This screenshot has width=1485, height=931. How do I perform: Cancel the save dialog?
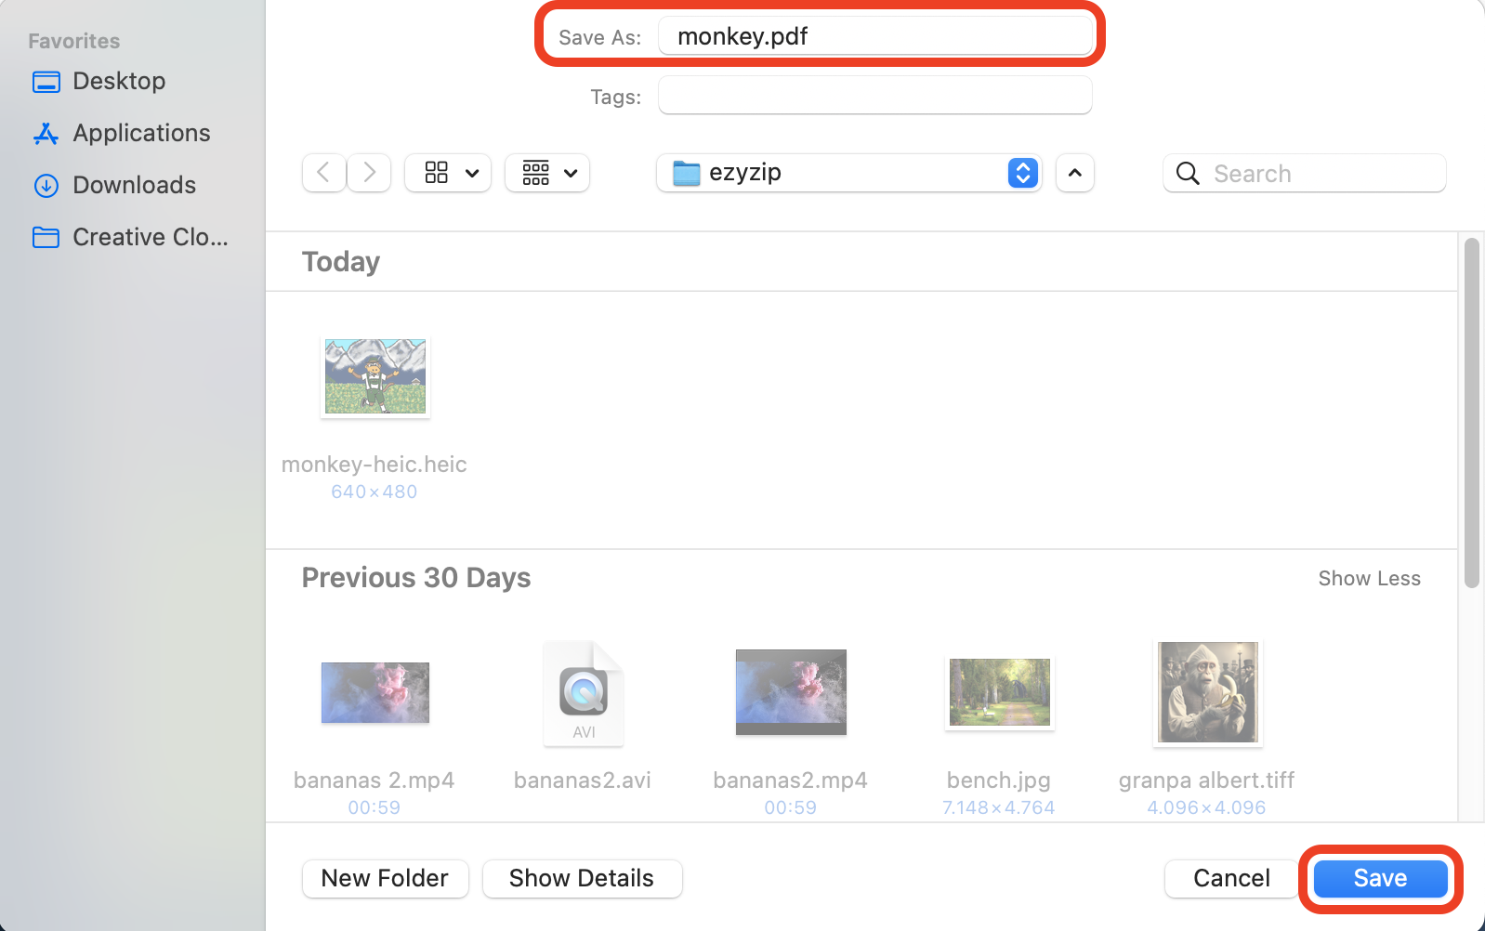[x=1231, y=878]
